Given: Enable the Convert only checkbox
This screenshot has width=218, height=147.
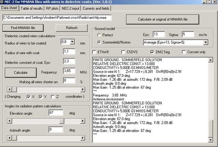Looking at the screenshot, I should (x=184, y=52).
